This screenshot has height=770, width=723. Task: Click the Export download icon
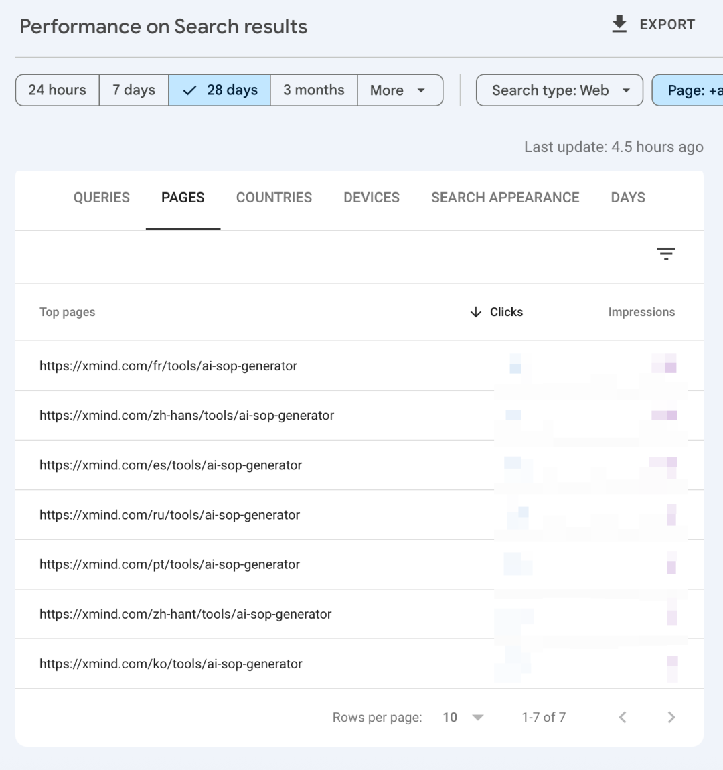point(619,24)
